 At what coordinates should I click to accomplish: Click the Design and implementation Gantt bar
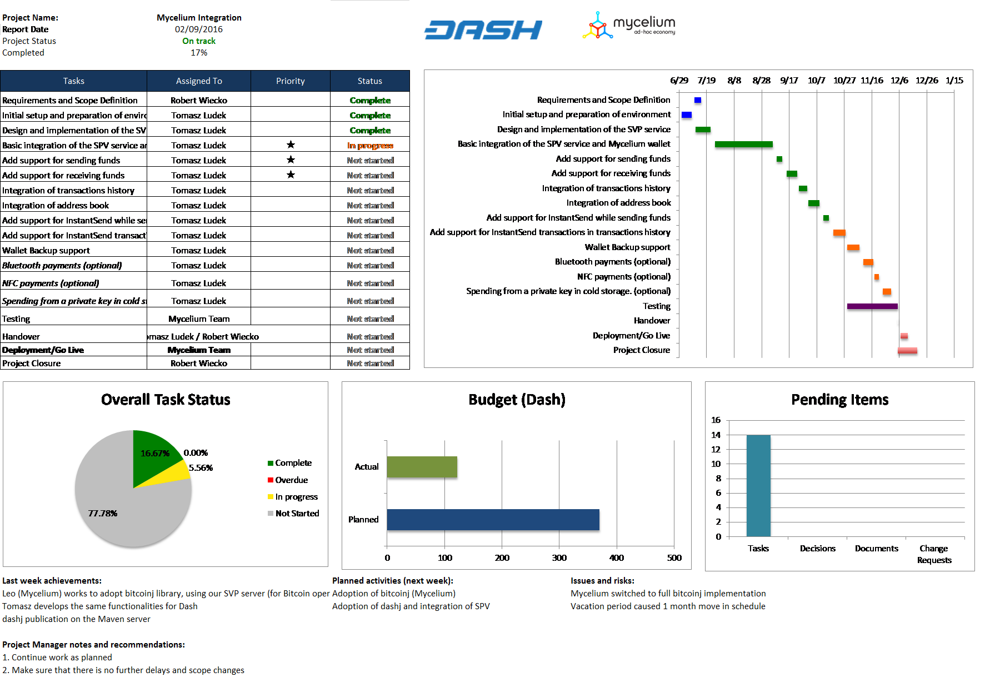coord(703,130)
